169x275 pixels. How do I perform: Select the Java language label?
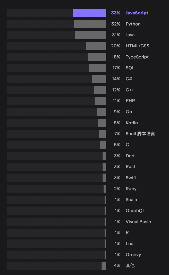[130, 35]
